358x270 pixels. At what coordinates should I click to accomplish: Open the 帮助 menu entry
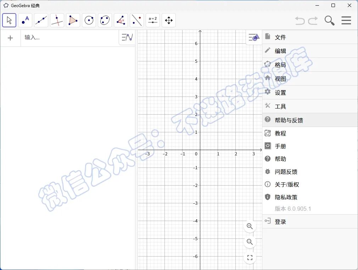(310, 159)
